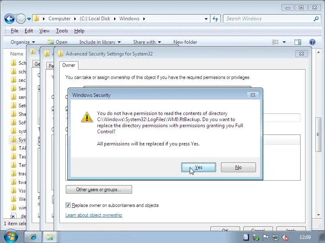Click the warning triangle icon

[87, 117]
